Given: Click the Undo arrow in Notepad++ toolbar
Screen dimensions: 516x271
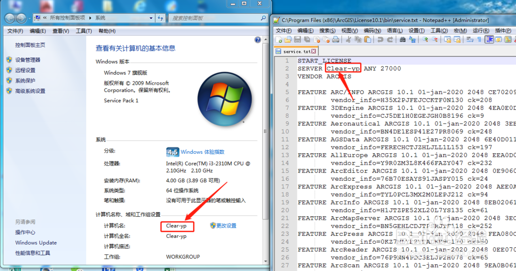Looking at the screenshot, I should coord(380,40).
